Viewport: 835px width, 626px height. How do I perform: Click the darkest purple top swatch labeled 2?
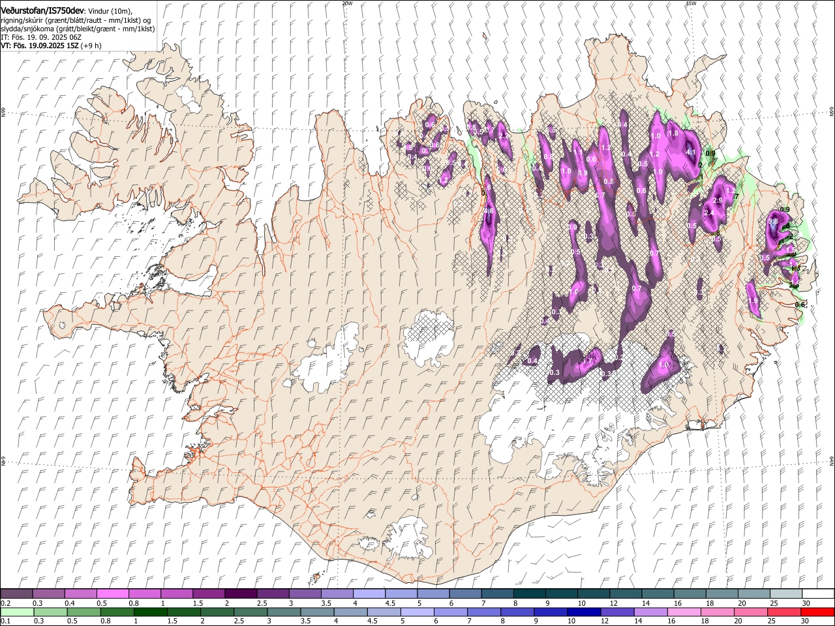click(x=240, y=593)
